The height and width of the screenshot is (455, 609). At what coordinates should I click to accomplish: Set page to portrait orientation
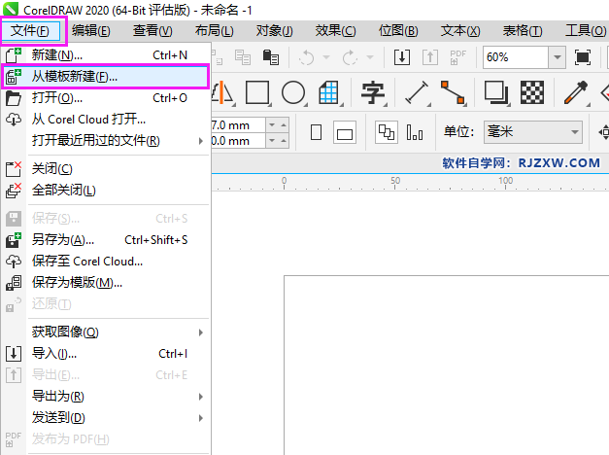click(316, 132)
